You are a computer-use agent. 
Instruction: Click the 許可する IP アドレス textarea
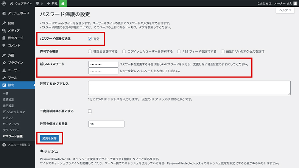pyautogui.click(x=189, y=88)
